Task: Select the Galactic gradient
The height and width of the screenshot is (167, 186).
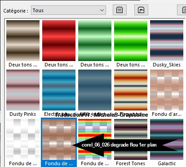Action: tap(167, 139)
